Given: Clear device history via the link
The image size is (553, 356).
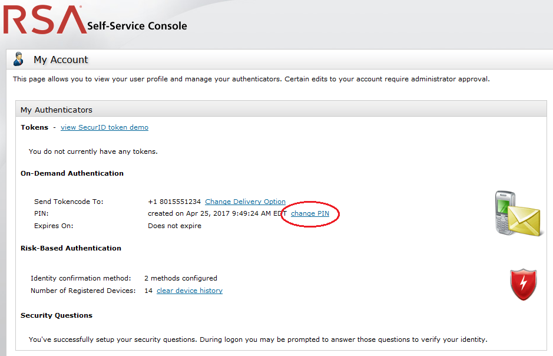Looking at the screenshot, I should click(190, 291).
